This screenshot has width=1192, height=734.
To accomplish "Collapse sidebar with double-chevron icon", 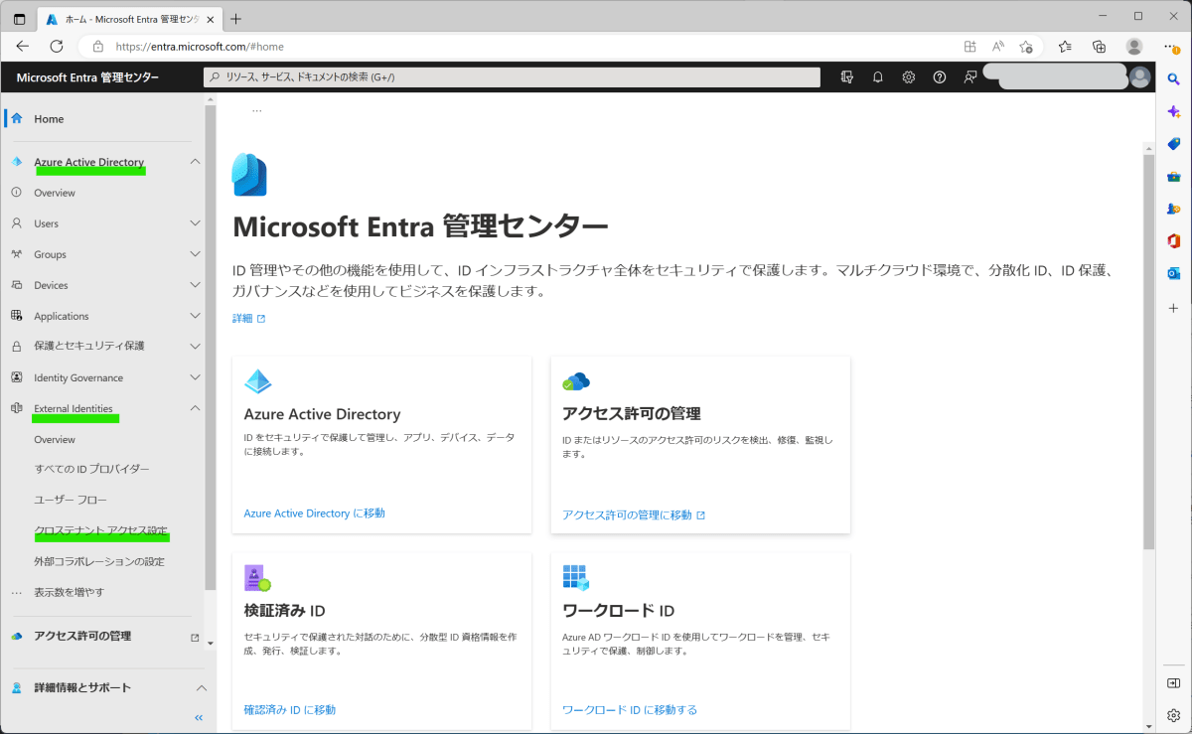I will point(199,717).
